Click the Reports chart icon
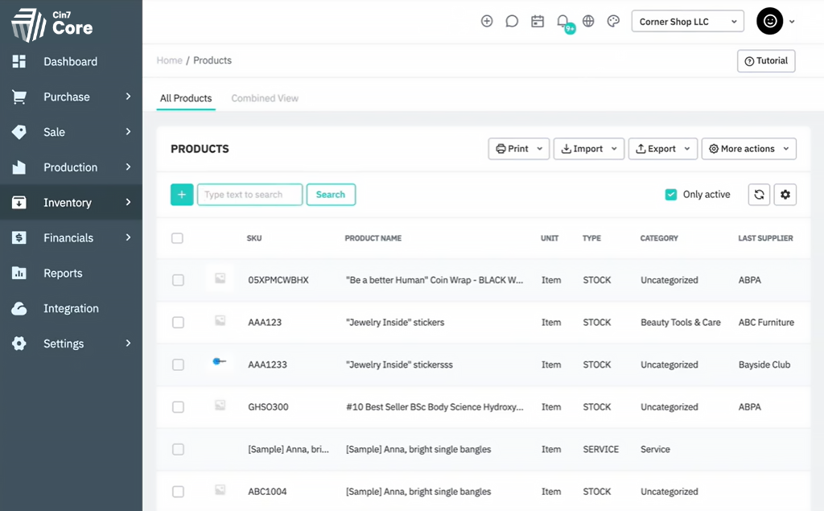The width and height of the screenshot is (824, 511). [19, 273]
